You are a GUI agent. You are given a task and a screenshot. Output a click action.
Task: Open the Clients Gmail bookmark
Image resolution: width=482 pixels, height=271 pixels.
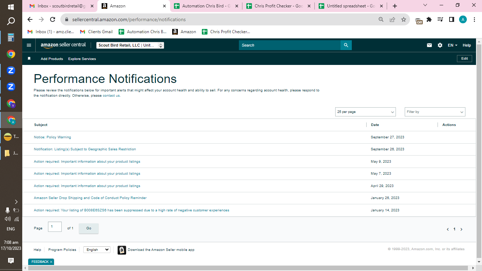tap(96, 32)
